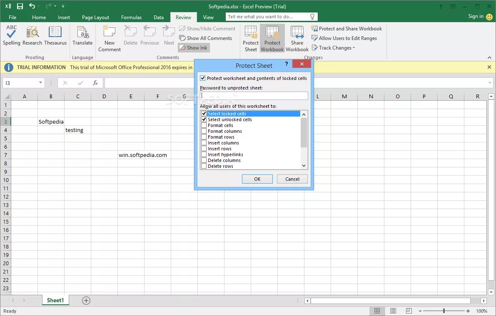Image resolution: width=496 pixels, height=316 pixels.
Task: Open the Share Workbook command
Action: (x=297, y=38)
